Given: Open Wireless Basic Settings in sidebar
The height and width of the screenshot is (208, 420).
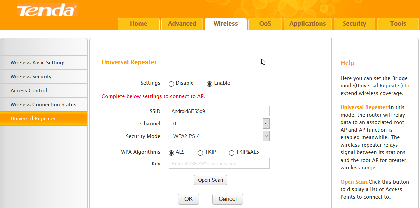Looking at the screenshot, I should point(38,63).
